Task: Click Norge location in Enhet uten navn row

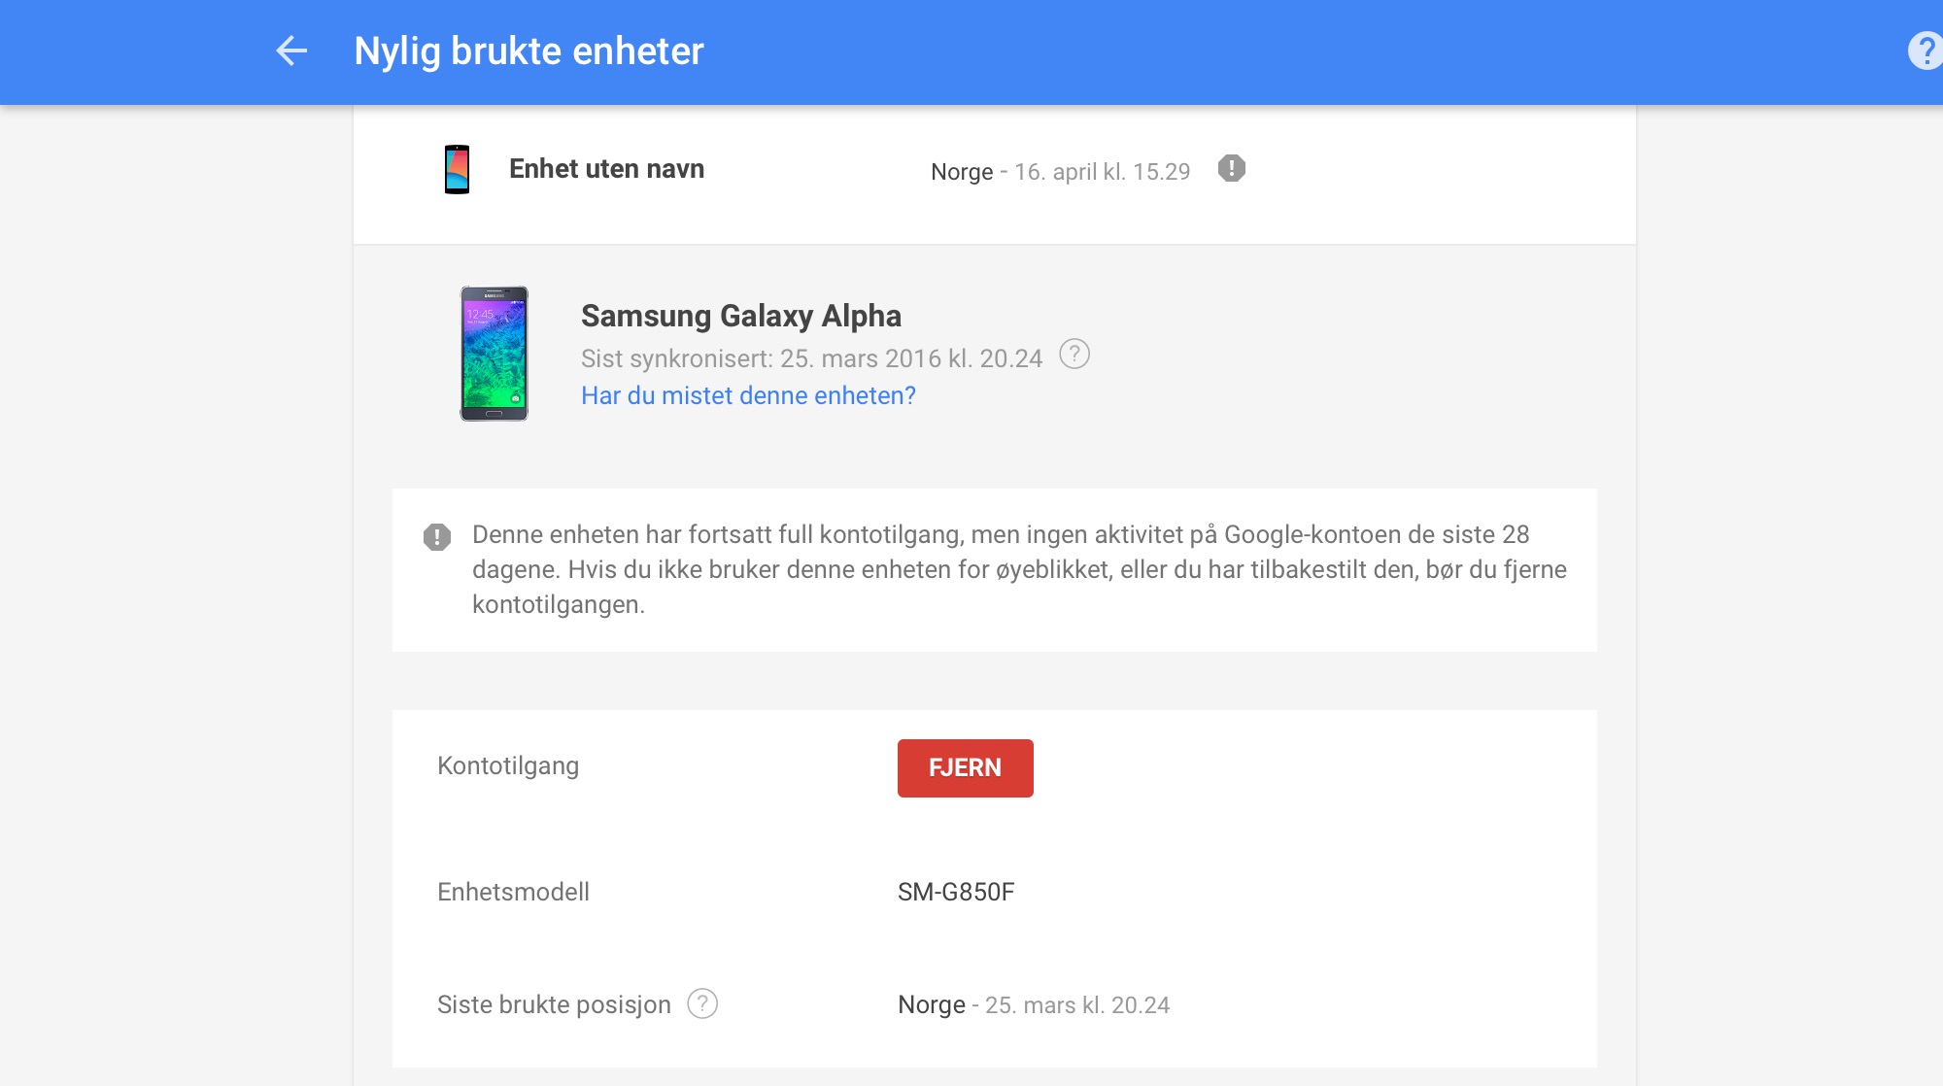Action: [962, 172]
